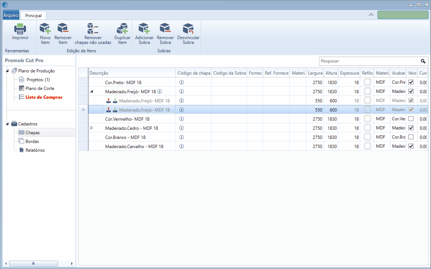Sort by Largura column header
431x269 pixels.
click(315, 73)
